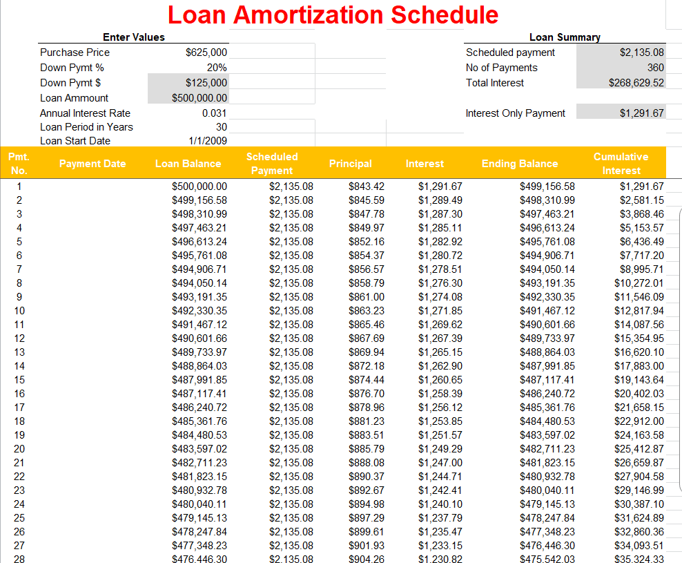Click cumulative interest $21,658.15 in payment 17
Screen dimensions: 682x563
(x=639, y=408)
